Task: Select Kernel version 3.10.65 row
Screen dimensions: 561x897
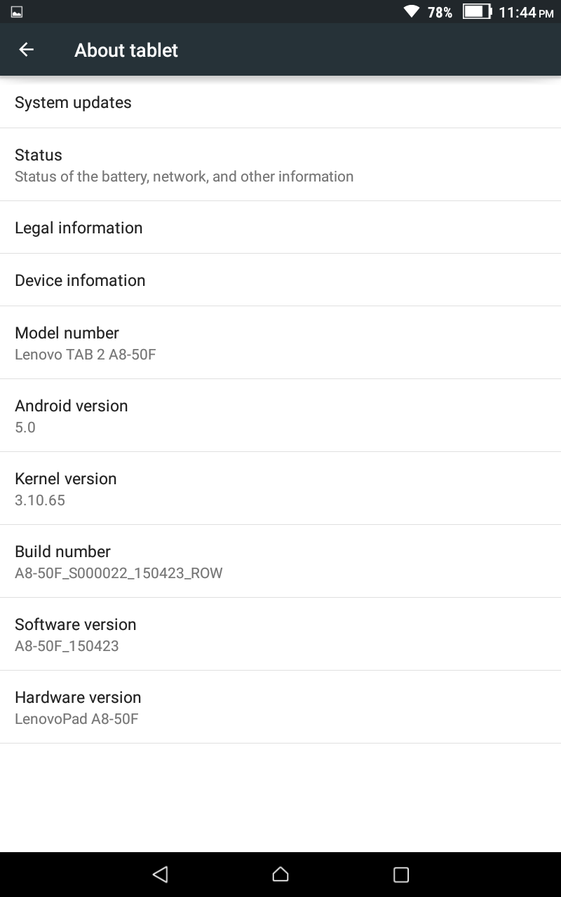Action: pos(280,488)
